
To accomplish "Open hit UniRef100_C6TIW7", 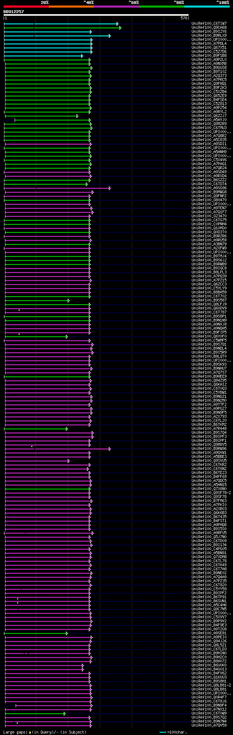I will [x=209, y=24].
